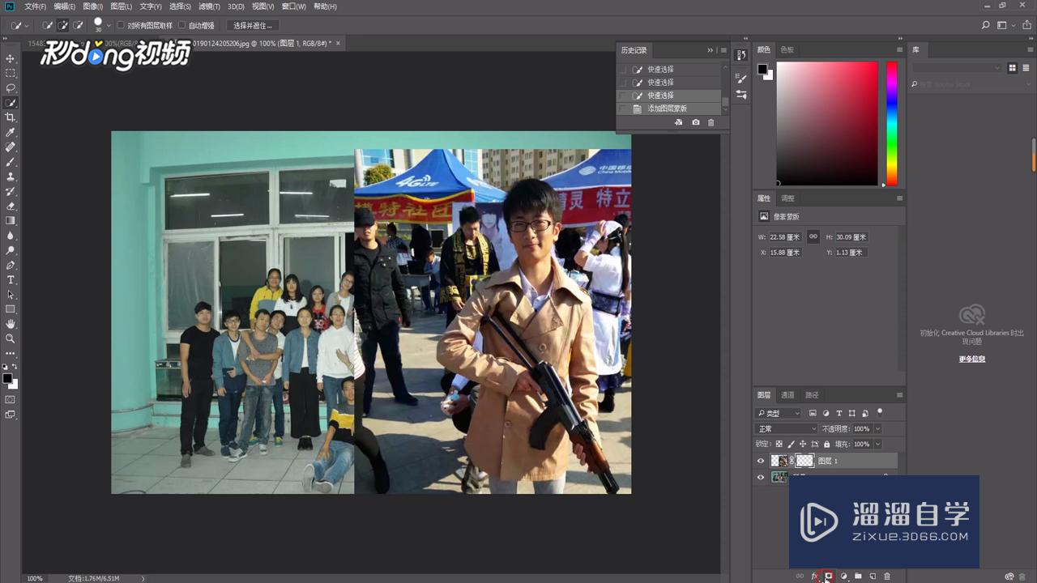Open the Layers panel options menu
1037x583 pixels.
[x=899, y=395]
